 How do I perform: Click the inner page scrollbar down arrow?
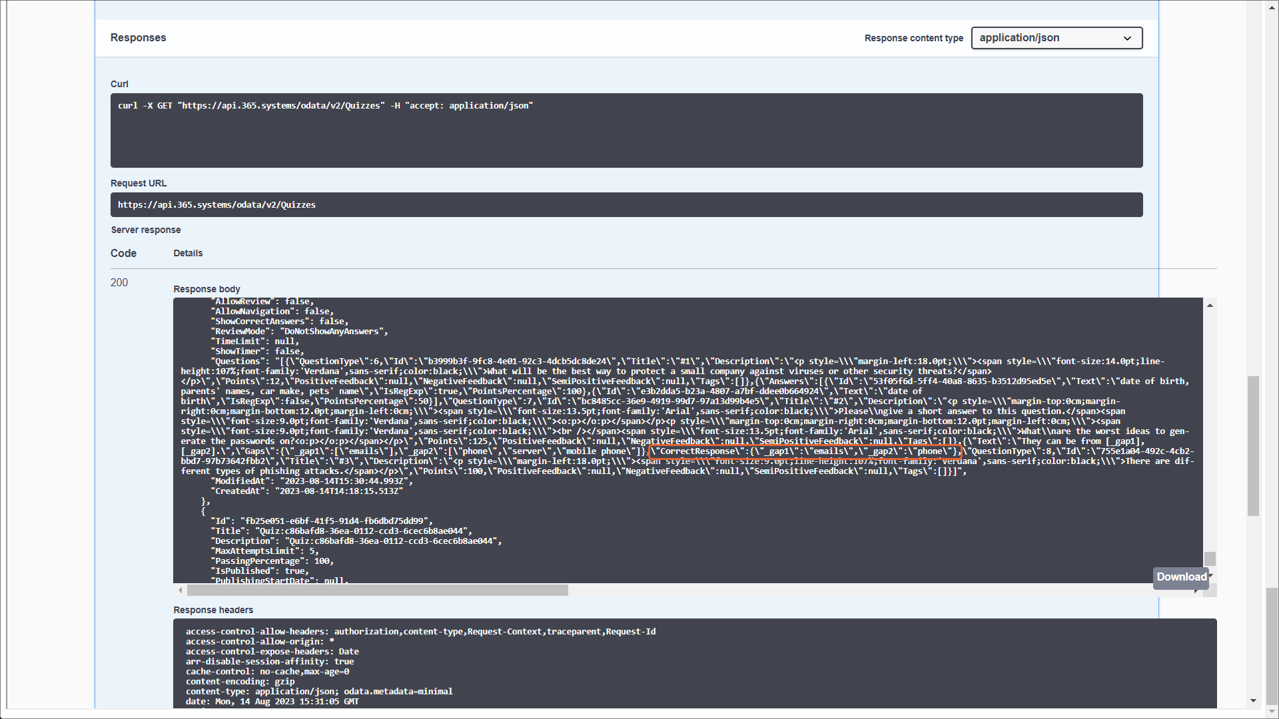click(1253, 701)
